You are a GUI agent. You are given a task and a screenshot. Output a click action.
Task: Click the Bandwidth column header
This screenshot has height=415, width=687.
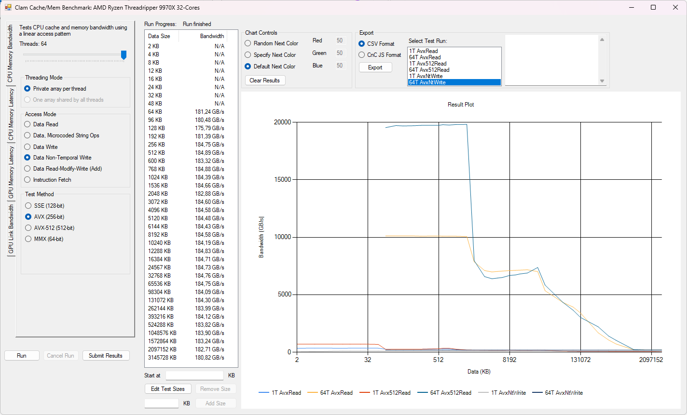tap(203, 36)
